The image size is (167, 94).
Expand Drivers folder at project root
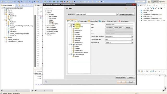4,38
